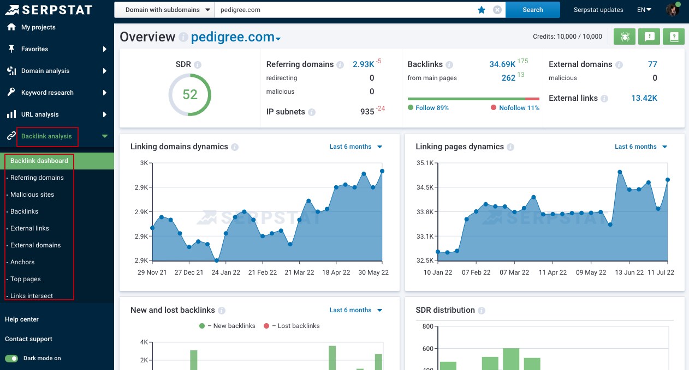This screenshot has width=689, height=370.
Task: Show Linking domains dynamics info icon
Action: [235, 147]
